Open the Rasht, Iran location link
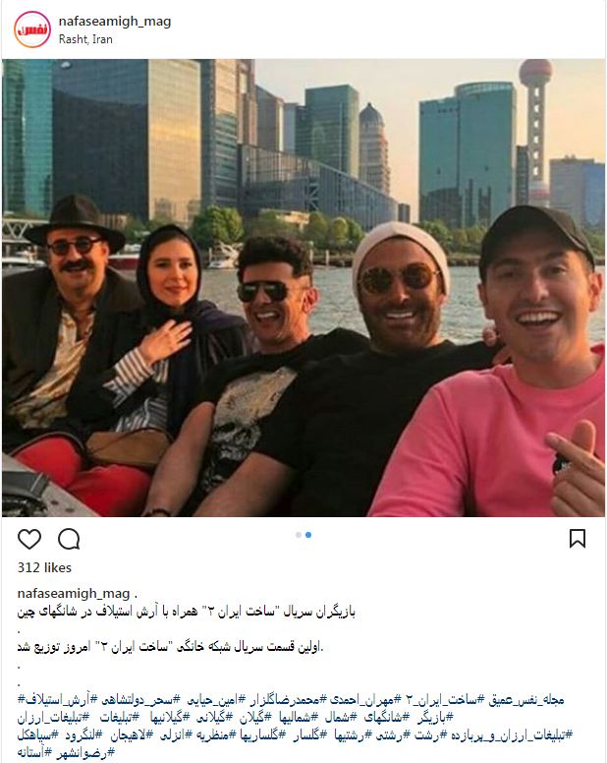This screenshot has height=763, width=607. (x=85, y=39)
